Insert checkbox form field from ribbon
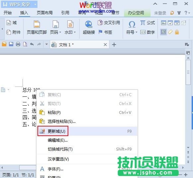 170,23
